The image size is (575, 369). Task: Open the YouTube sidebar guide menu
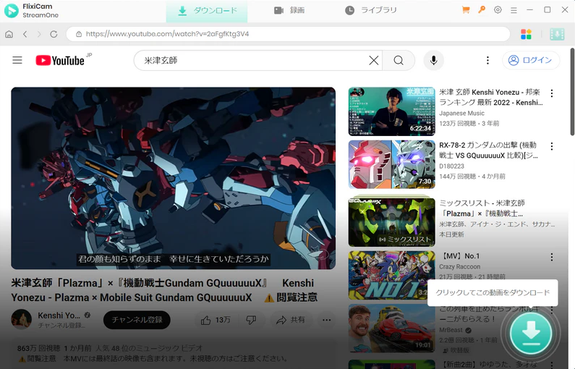17,60
